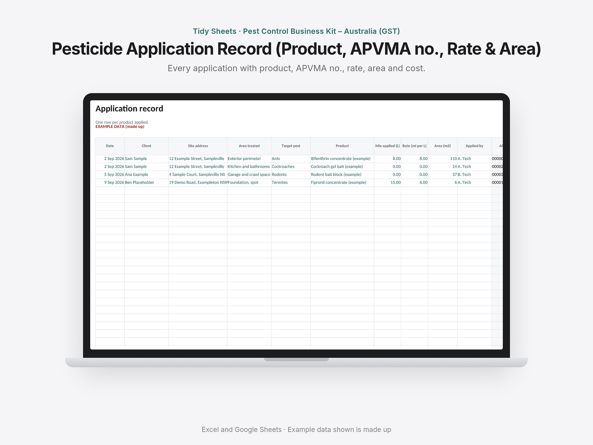Screen dimensions: 593x445
Task: Click the Area (m2) column header
Action: pos(442,146)
